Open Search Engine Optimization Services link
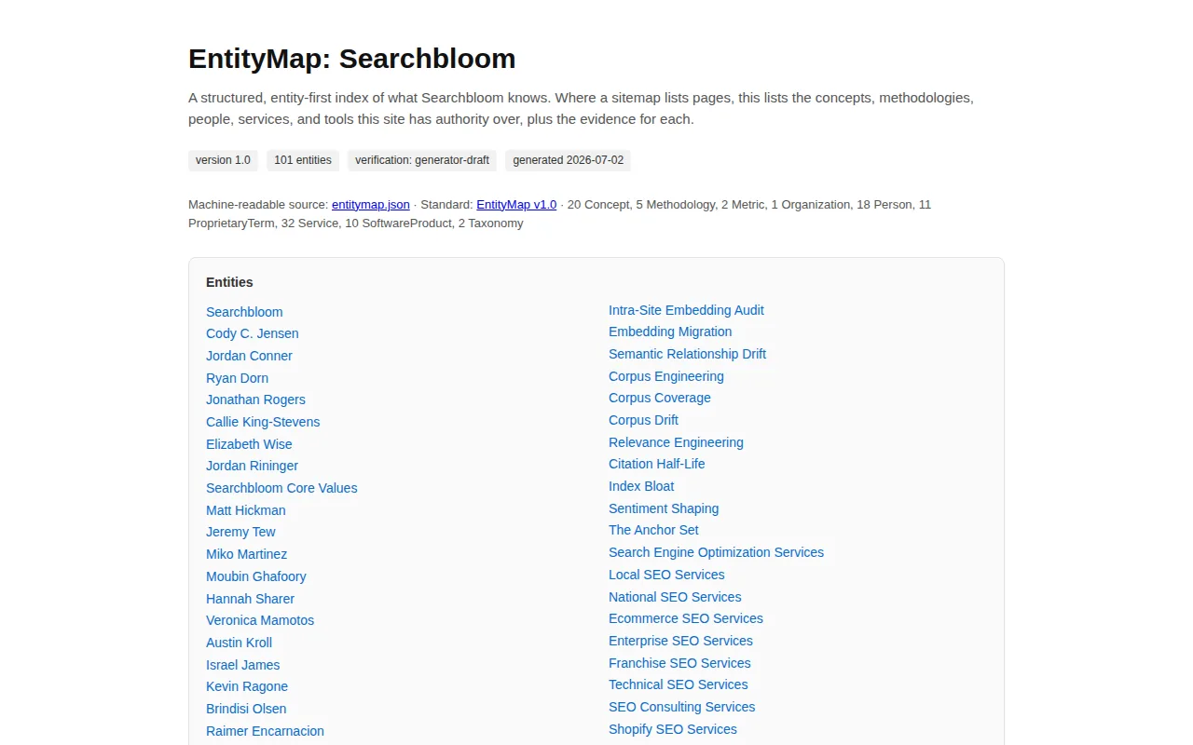The width and height of the screenshot is (1193, 745). tap(716, 552)
